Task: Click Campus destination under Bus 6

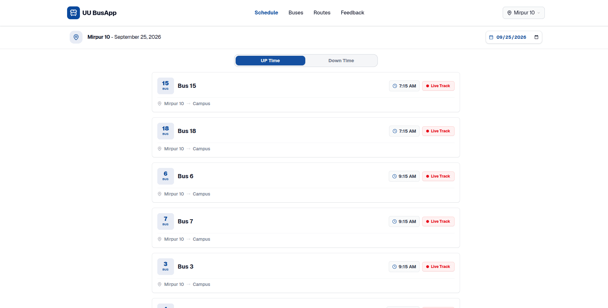Action: pos(202,194)
